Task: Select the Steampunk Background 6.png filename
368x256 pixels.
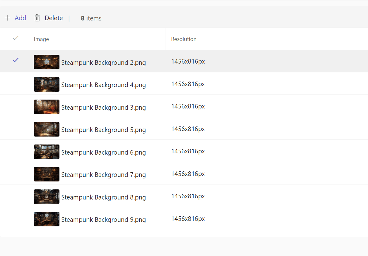Action: click(x=104, y=152)
